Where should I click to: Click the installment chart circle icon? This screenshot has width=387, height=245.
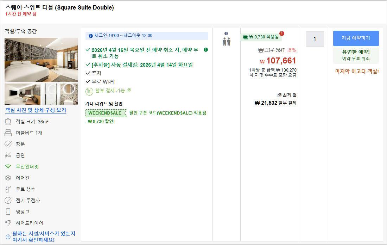tap(89, 91)
